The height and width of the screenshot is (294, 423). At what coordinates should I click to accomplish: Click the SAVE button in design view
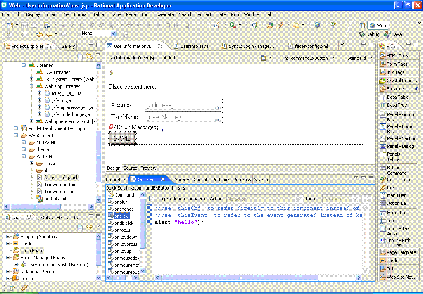click(x=122, y=138)
